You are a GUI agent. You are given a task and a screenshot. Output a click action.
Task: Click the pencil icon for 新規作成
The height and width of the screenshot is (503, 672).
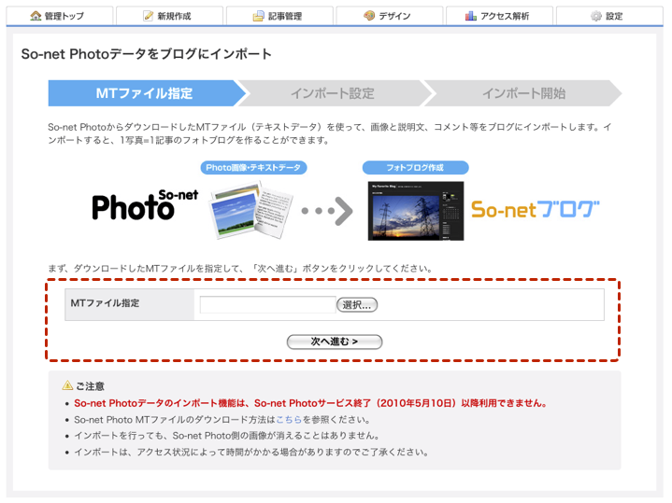coord(149,16)
